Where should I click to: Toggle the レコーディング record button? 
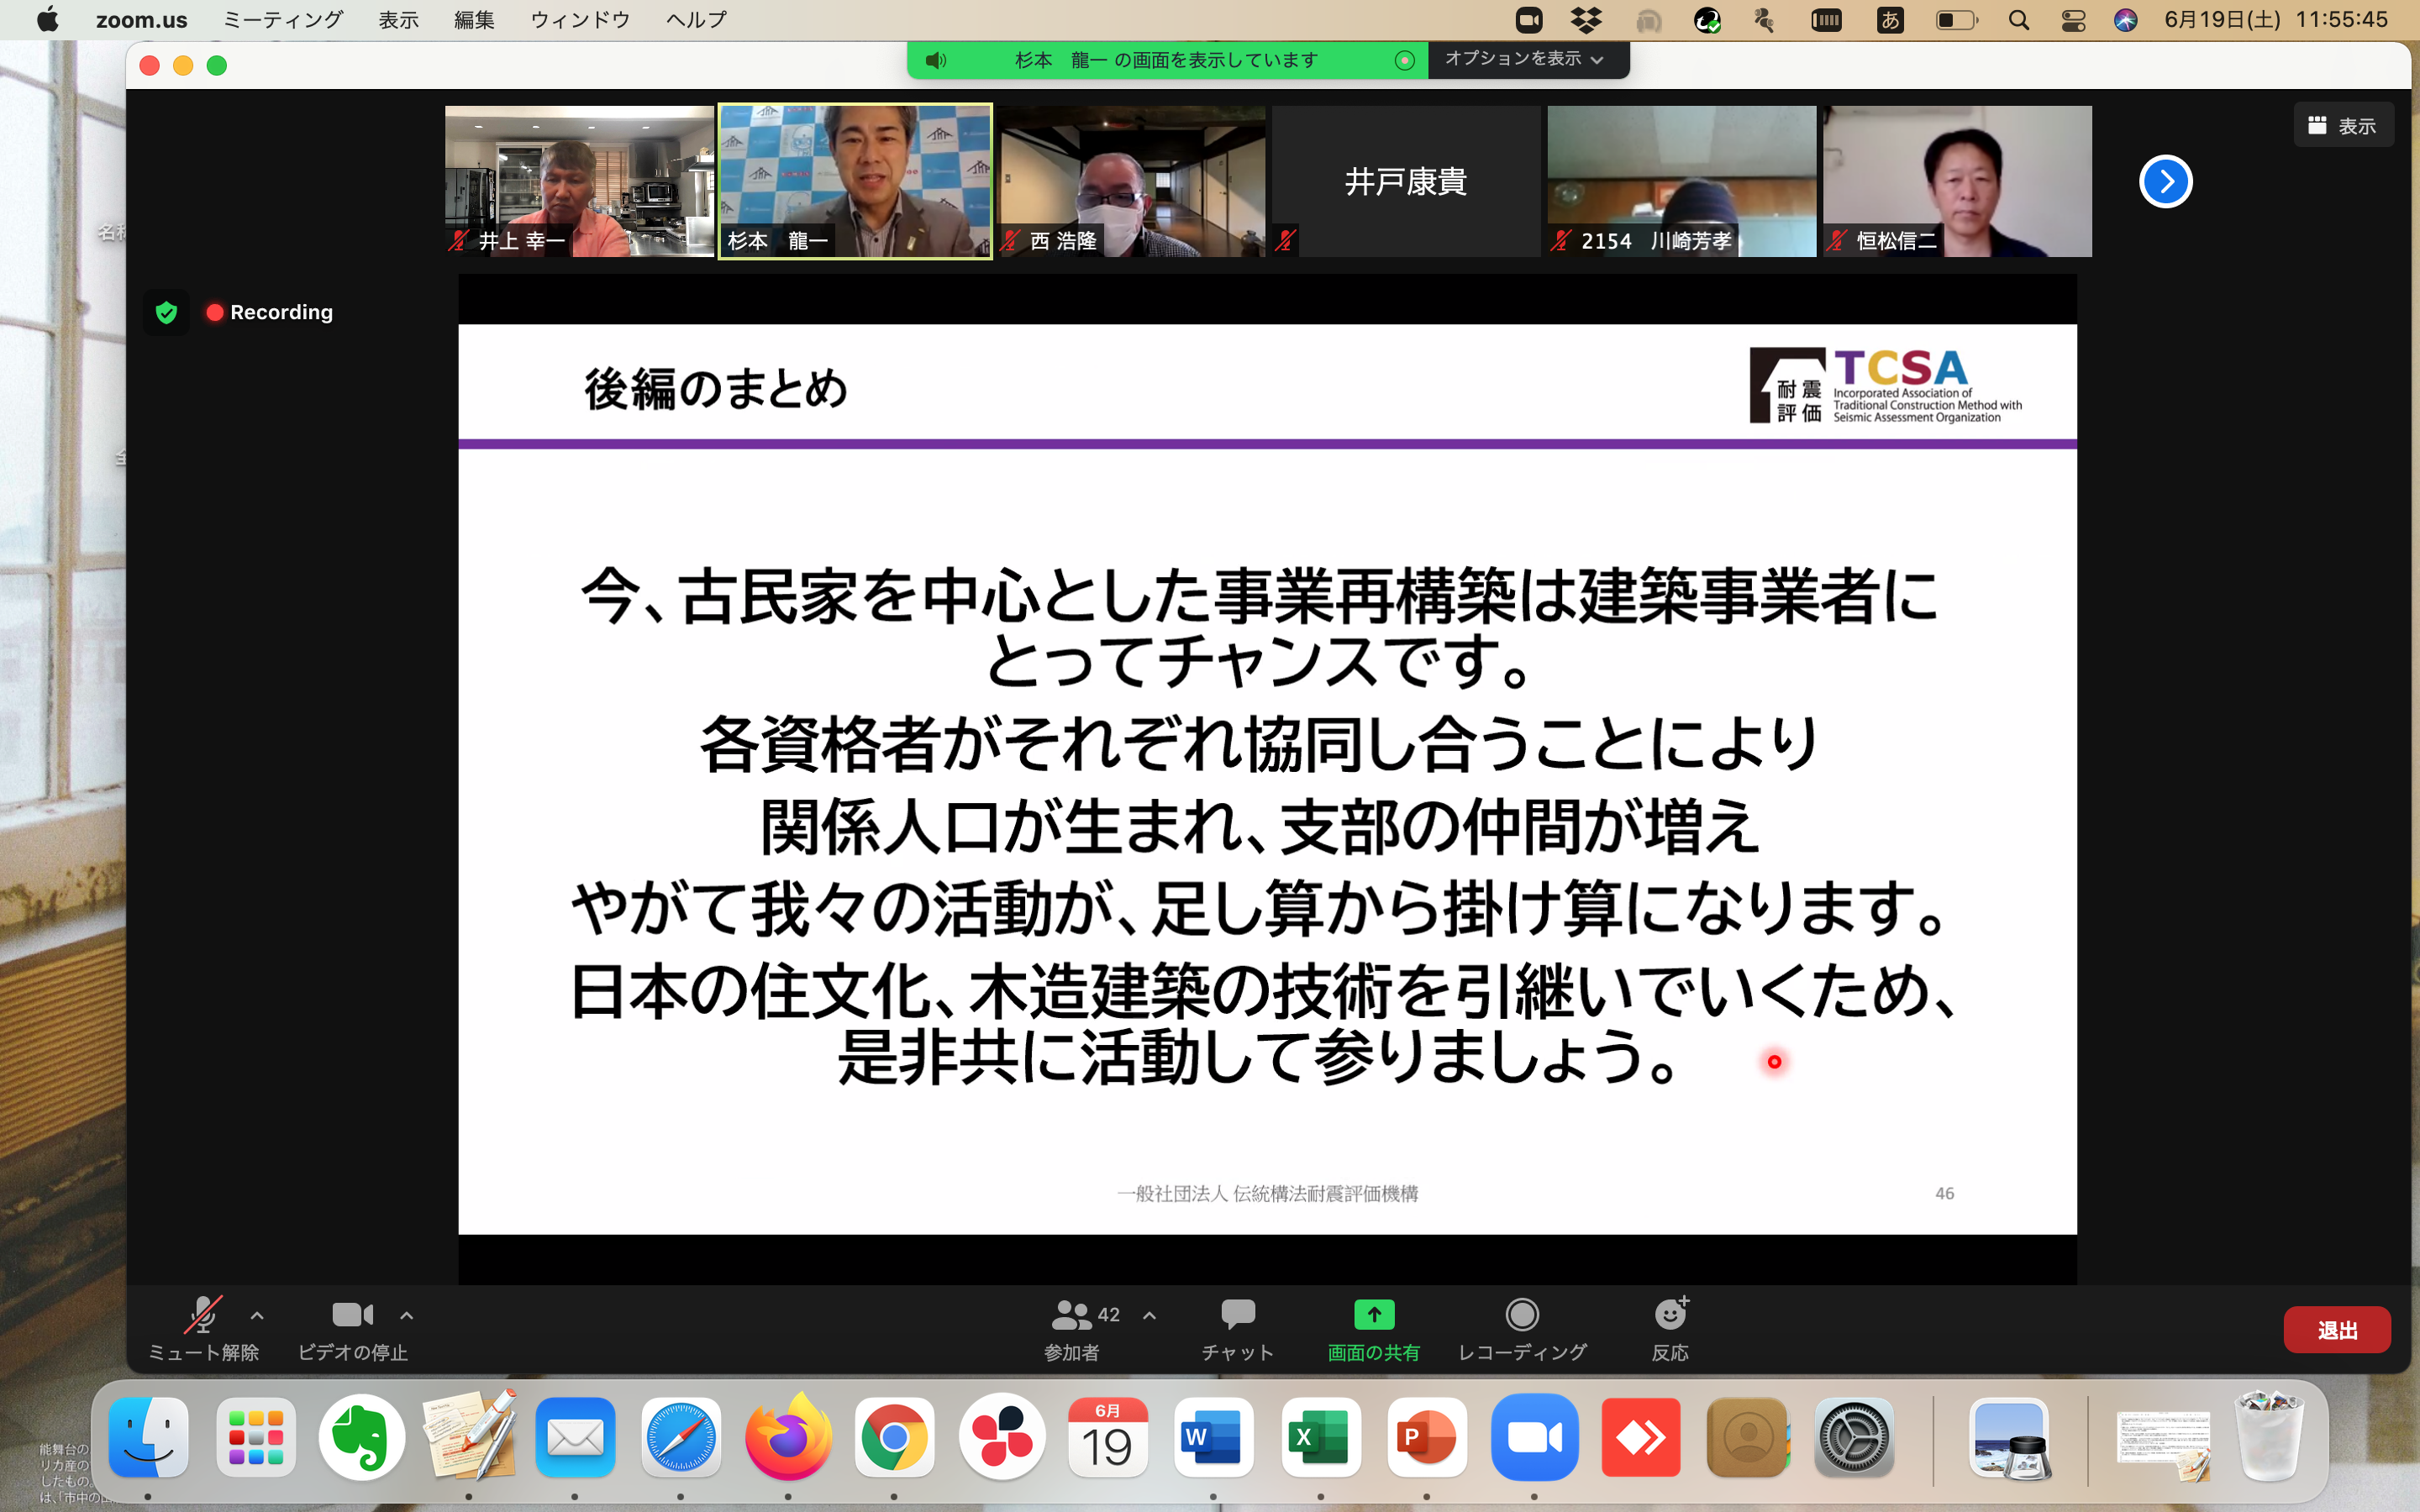(1521, 1316)
